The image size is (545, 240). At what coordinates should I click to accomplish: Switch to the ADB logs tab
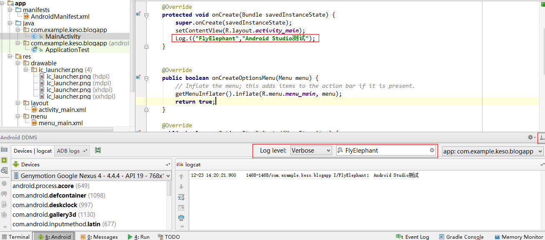(72, 151)
